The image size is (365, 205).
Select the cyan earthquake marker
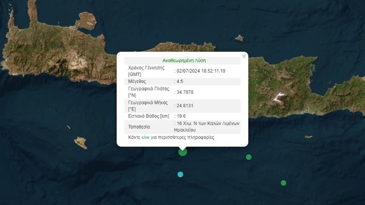click(180, 174)
